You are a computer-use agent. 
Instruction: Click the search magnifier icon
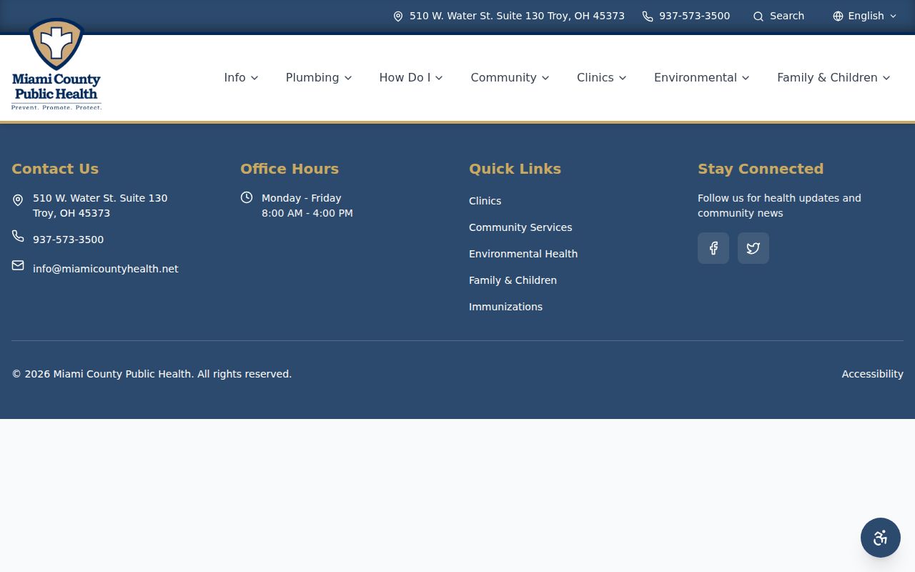pos(758,16)
